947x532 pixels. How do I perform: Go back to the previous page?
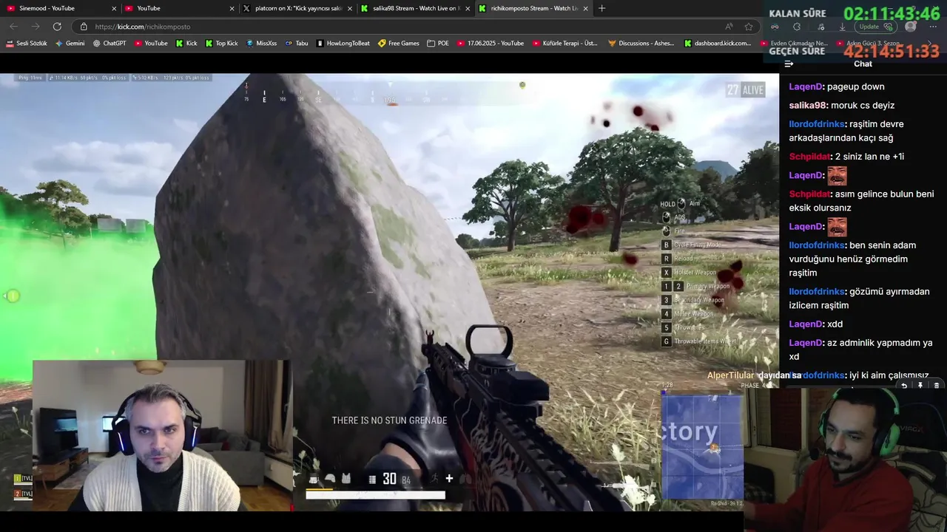(14, 27)
